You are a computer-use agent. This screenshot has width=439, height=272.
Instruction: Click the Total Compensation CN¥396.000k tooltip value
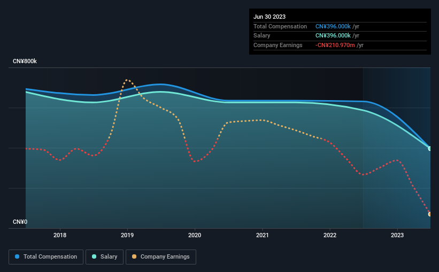333,26
